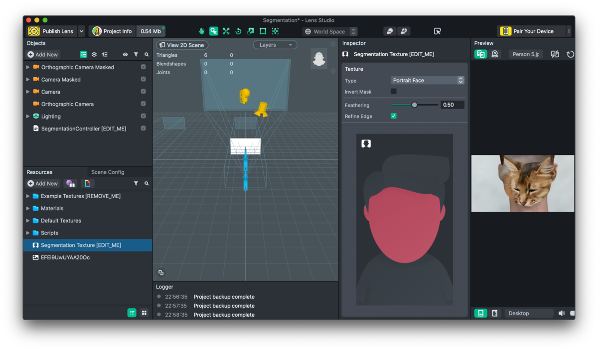Switch Resources to grid view
598x350 pixels.
click(144, 313)
